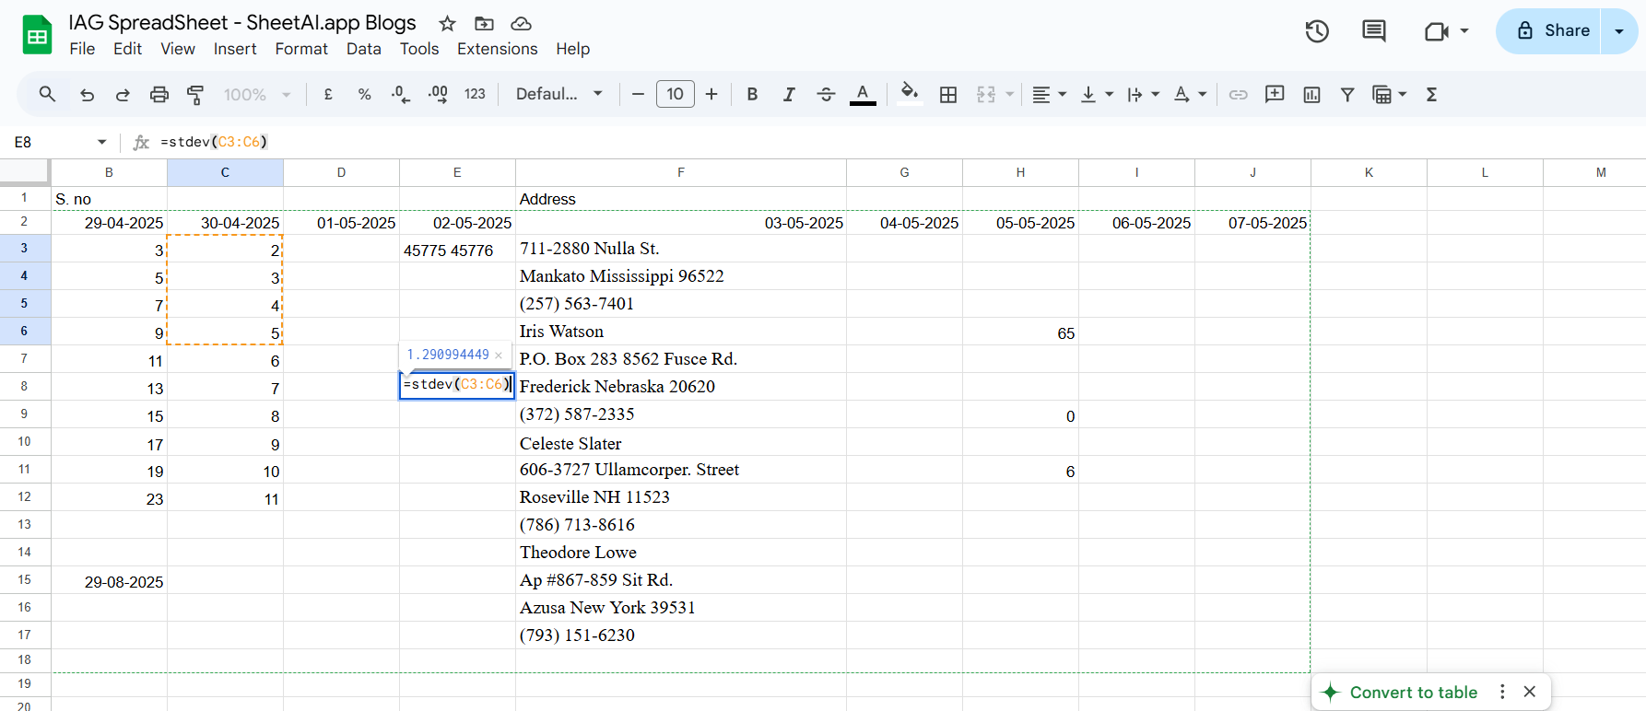
Task: Click the Share button
Action: (x=1549, y=31)
